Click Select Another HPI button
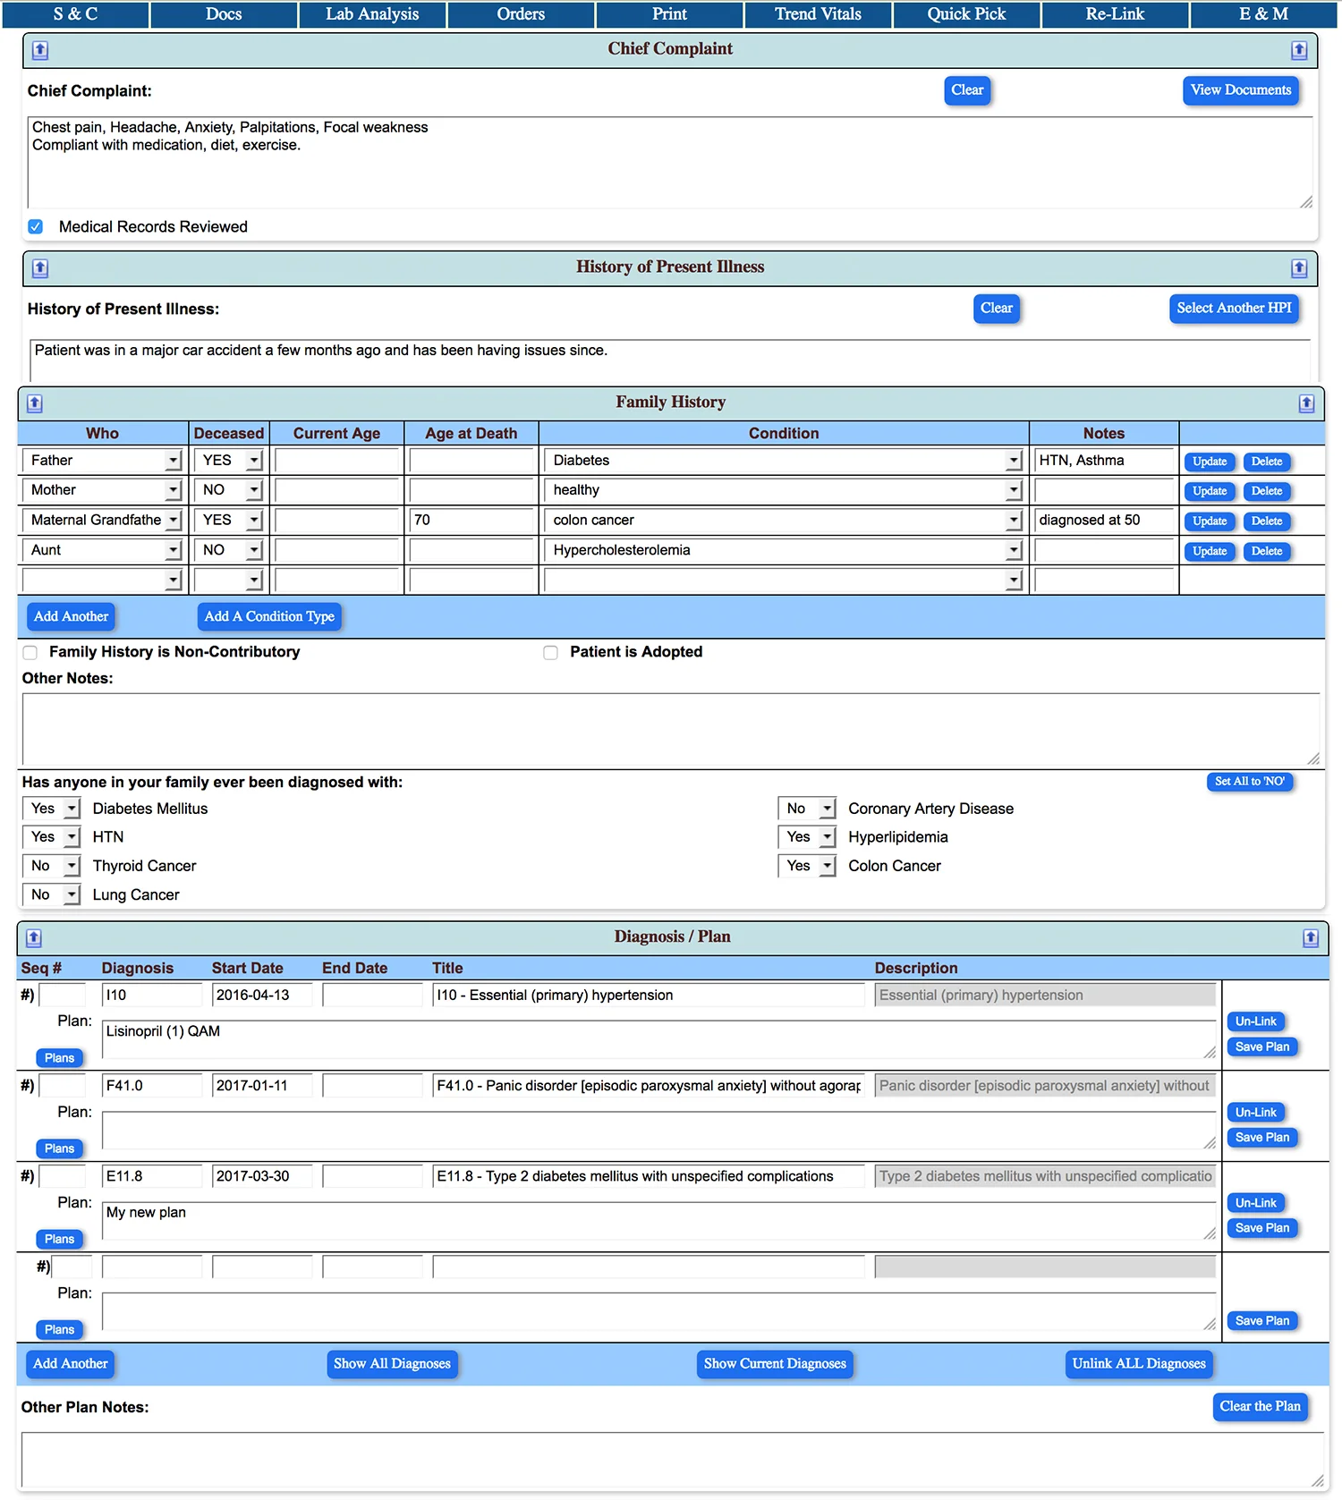This screenshot has width=1342, height=1500. [x=1234, y=309]
